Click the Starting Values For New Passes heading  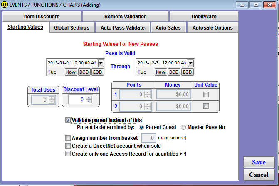[121, 44]
